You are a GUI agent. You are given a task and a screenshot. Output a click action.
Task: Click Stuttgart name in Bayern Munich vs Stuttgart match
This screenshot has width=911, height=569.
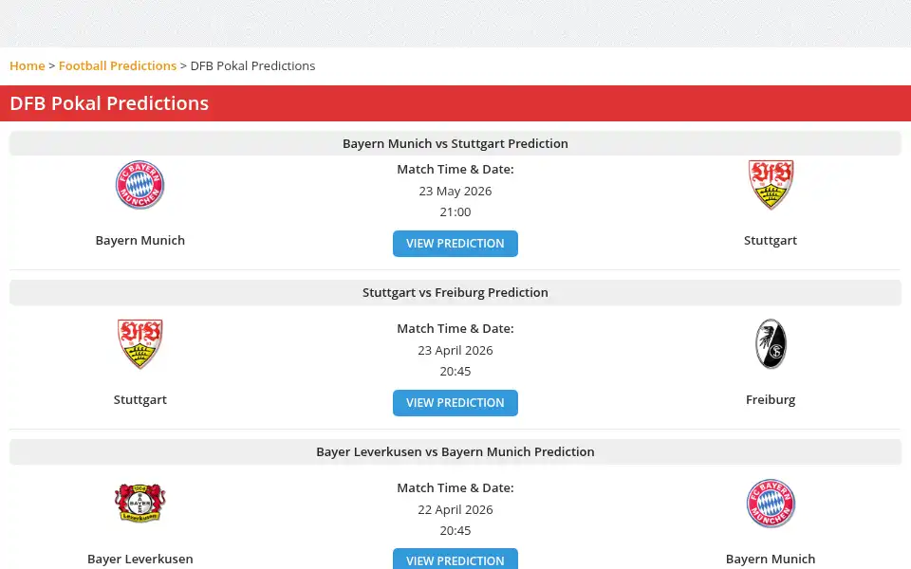click(771, 240)
